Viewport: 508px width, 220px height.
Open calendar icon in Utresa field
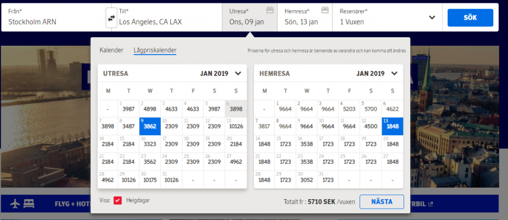coord(270,10)
